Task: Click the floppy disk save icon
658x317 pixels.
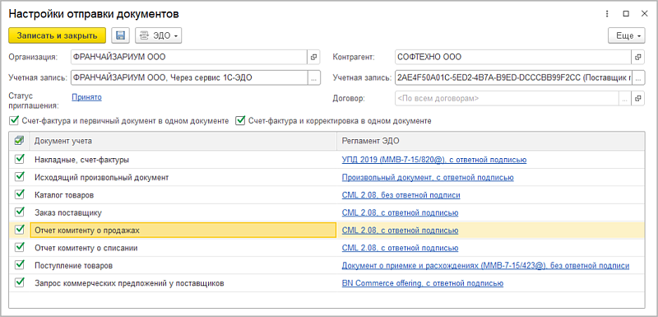Action: [120, 35]
